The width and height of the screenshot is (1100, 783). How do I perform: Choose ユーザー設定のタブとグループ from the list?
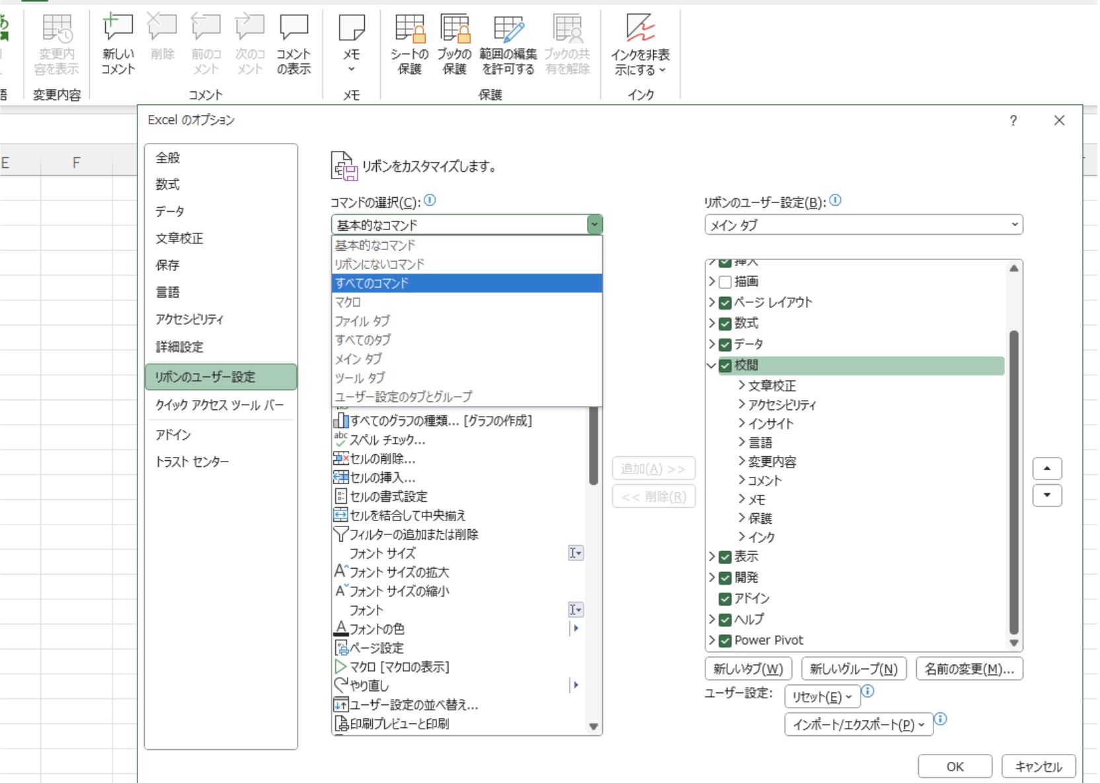tap(467, 397)
